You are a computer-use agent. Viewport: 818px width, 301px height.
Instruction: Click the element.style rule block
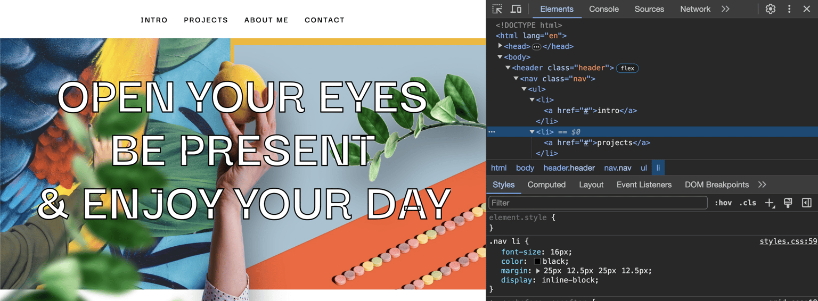pos(652,222)
